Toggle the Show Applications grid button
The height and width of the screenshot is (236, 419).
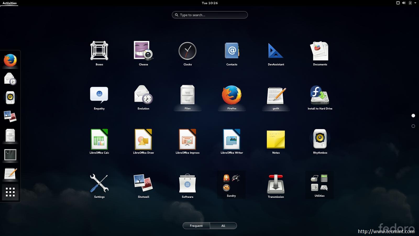pyautogui.click(x=10, y=192)
